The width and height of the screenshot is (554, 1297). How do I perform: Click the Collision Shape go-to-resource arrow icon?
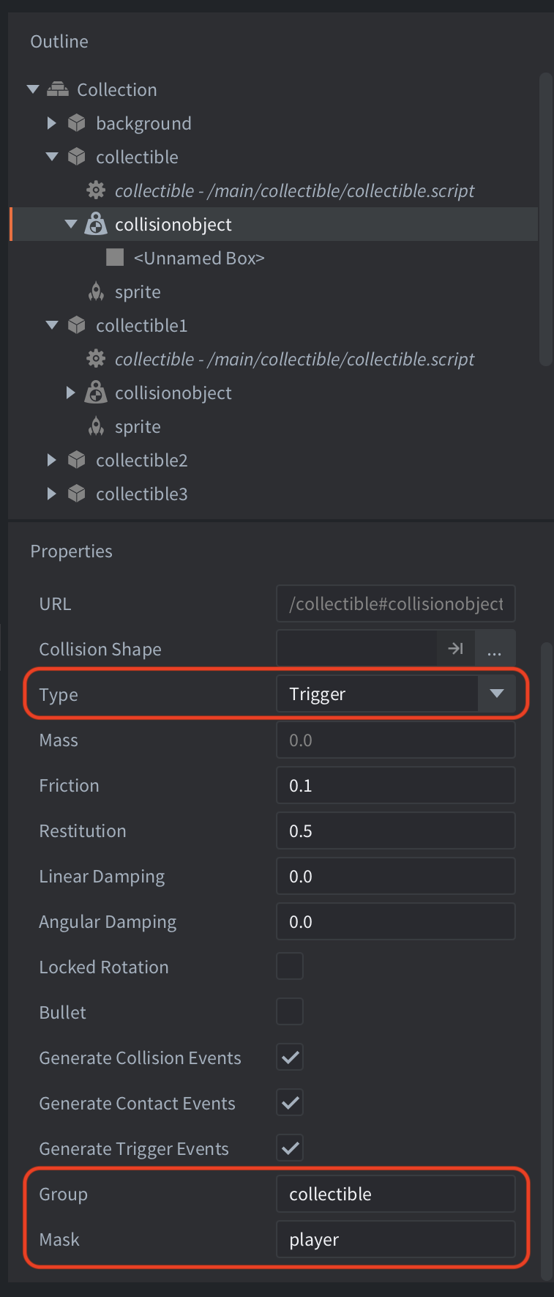click(456, 649)
